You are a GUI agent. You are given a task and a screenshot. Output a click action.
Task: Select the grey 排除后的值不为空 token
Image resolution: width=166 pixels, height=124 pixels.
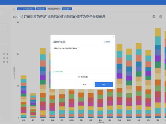tap(53, 9)
